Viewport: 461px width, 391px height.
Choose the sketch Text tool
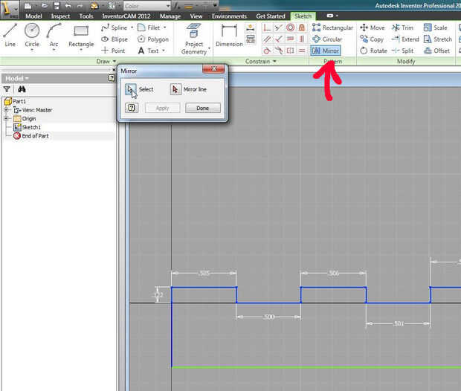pos(148,51)
